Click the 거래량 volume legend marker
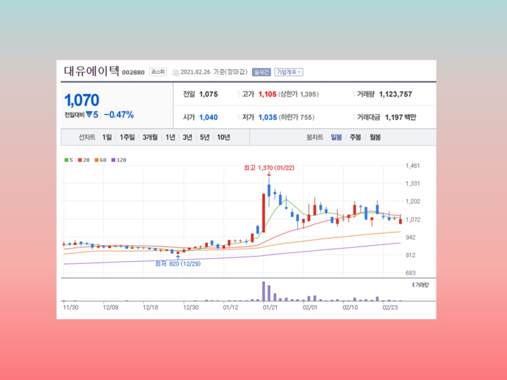 click(x=413, y=285)
